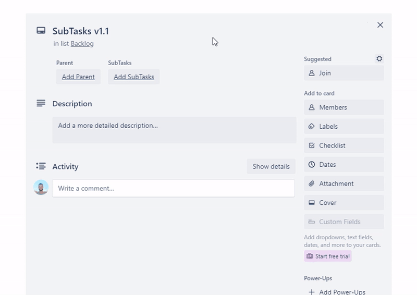Open the Backlog list link
This screenshot has height=295, width=417.
(82, 44)
